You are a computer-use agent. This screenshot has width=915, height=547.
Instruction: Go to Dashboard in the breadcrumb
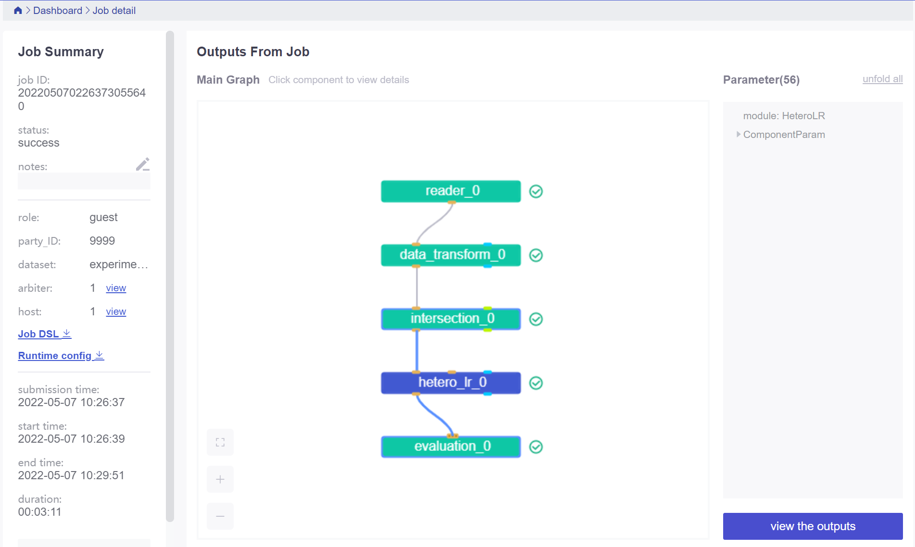coord(58,11)
